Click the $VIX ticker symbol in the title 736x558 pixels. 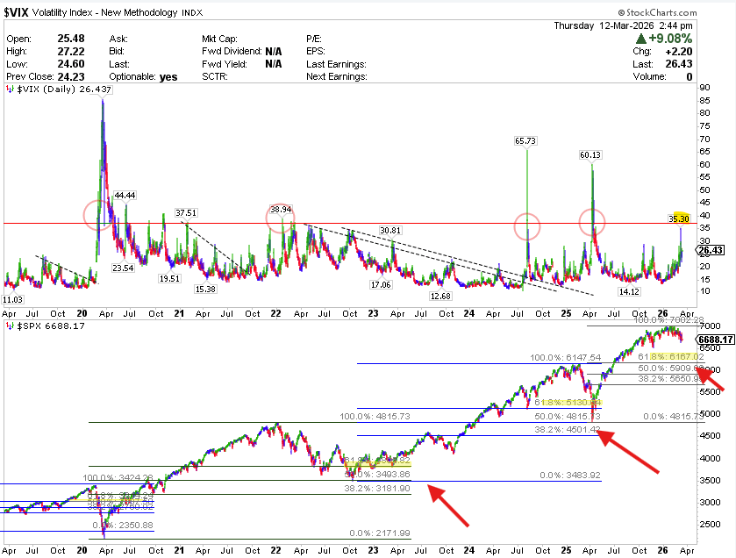point(16,12)
